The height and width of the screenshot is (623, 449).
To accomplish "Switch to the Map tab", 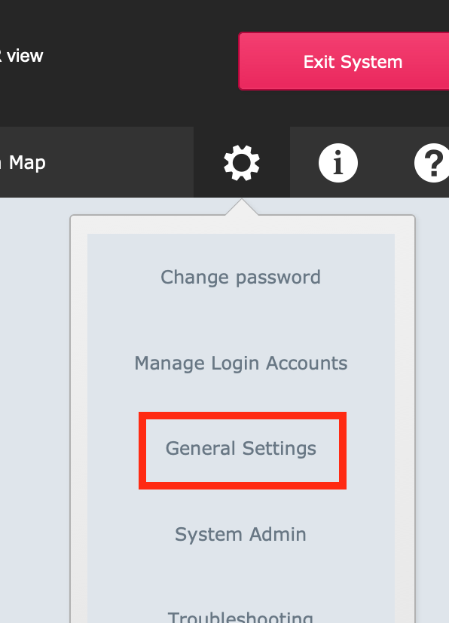I will (24, 162).
